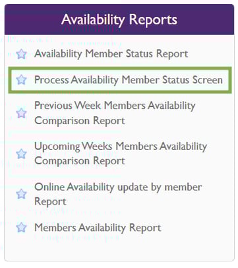This screenshot has width=238, height=268.
Task: Open the Members Availability Report
Action: tap(98, 228)
